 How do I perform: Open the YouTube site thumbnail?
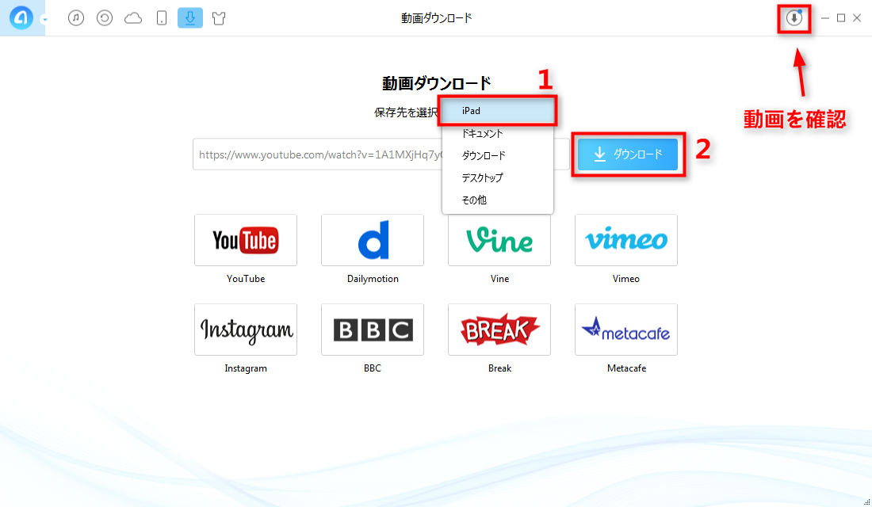[x=246, y=240]
